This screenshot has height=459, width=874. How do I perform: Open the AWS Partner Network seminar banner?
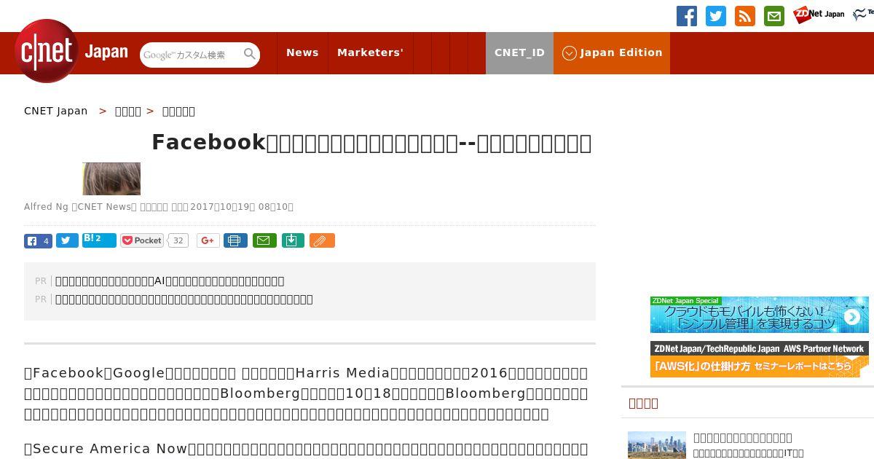[760, 359]
